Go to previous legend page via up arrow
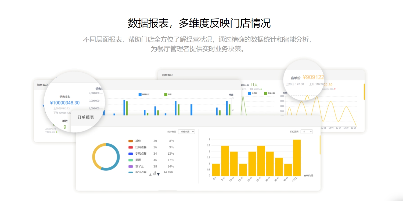This screenshot has height=201, width=403. coord(150,174)
